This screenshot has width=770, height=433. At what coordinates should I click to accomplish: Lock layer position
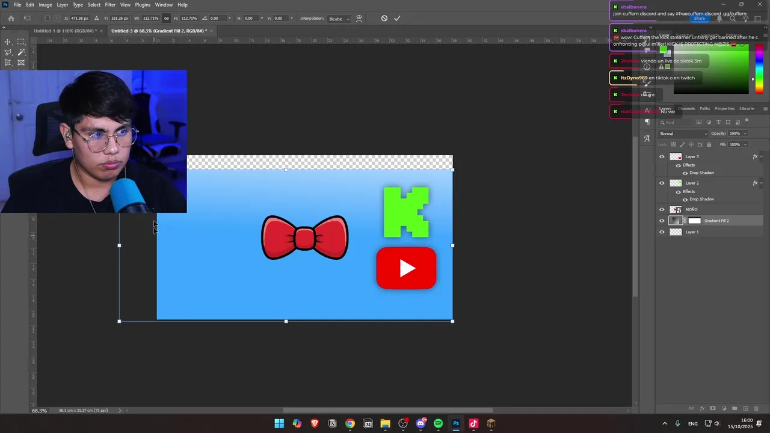click(691, 144)
